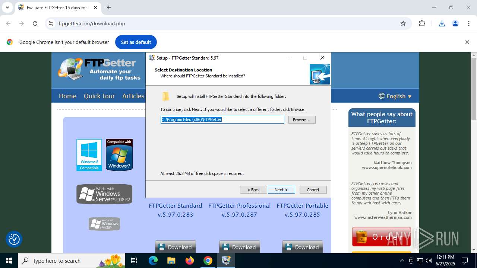This screenshot has width=477, height=268.
Task: Open a new tab with plus icon
Action: point(109,7)
